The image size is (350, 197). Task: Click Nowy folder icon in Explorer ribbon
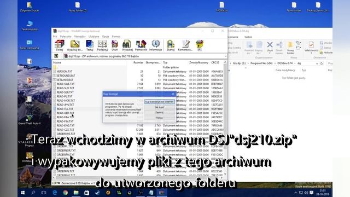tap(290, 48)
